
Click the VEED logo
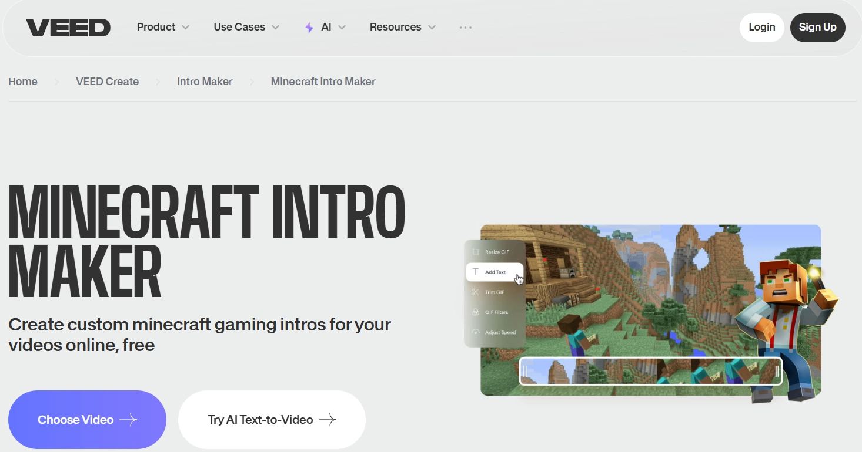(x=68, y=26)
